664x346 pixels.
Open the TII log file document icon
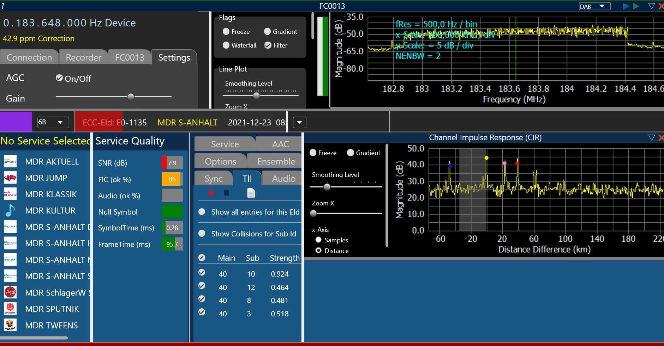click(x=251, y=193)
